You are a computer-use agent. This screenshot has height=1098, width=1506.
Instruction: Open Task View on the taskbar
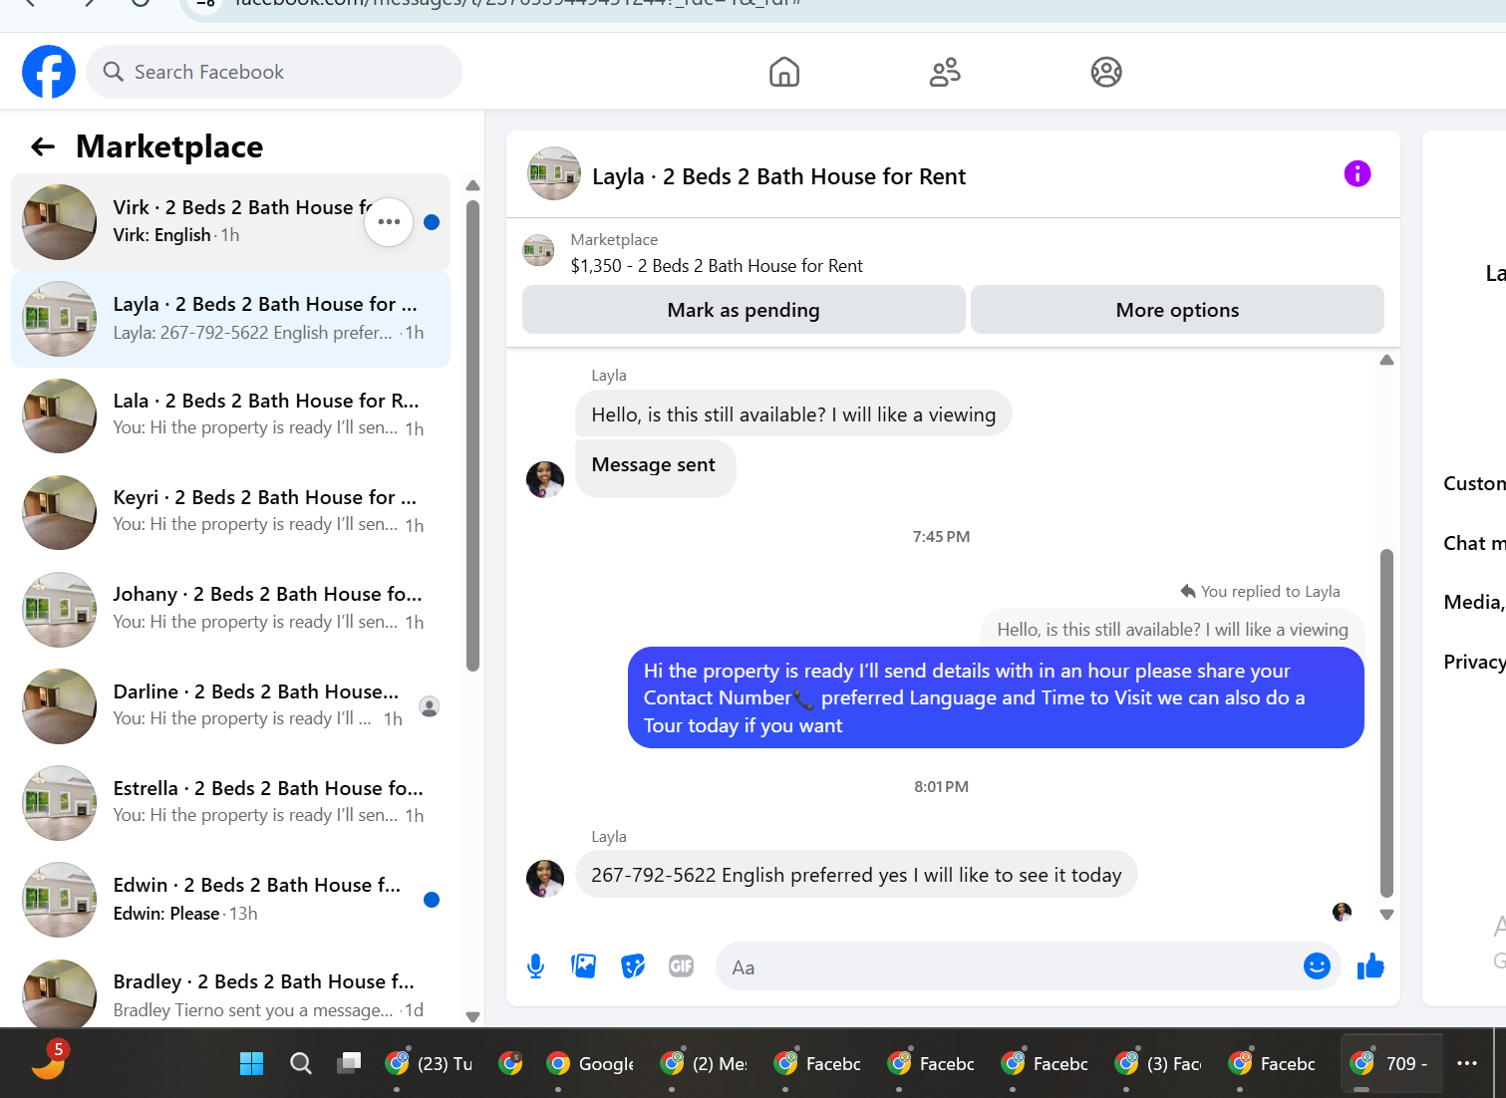pos(349,1063)
